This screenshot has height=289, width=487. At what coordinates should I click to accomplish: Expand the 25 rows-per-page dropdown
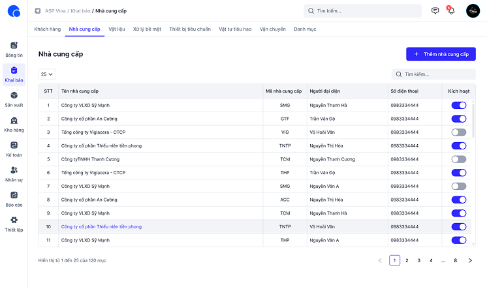pyautogui.click(x=47, y=74)
